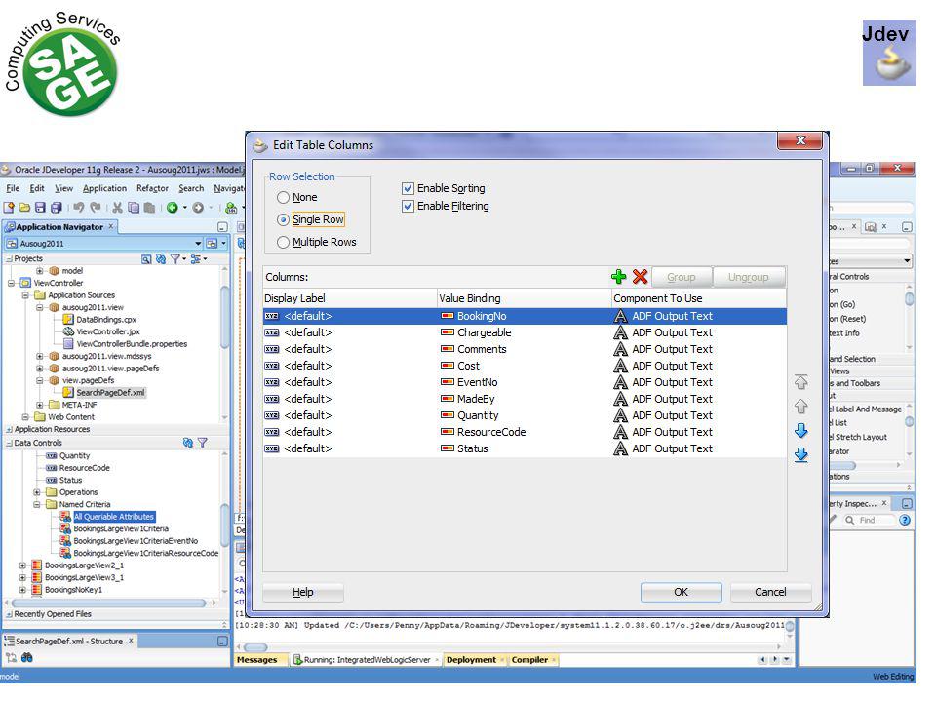The image size is (936, 702).
Task: Open the Ausoug2011 application dropdown
Action: pyautogui.click(x=198, y=244)
